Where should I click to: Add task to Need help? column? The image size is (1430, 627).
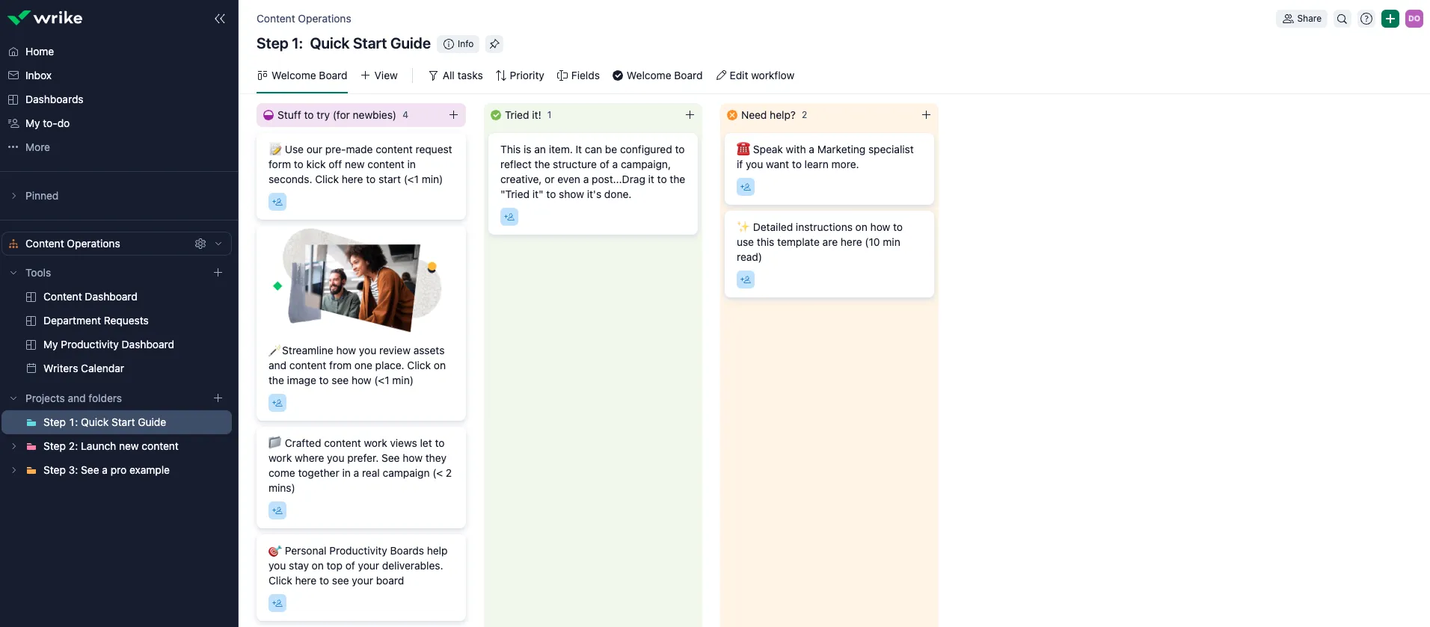[926, 115]
